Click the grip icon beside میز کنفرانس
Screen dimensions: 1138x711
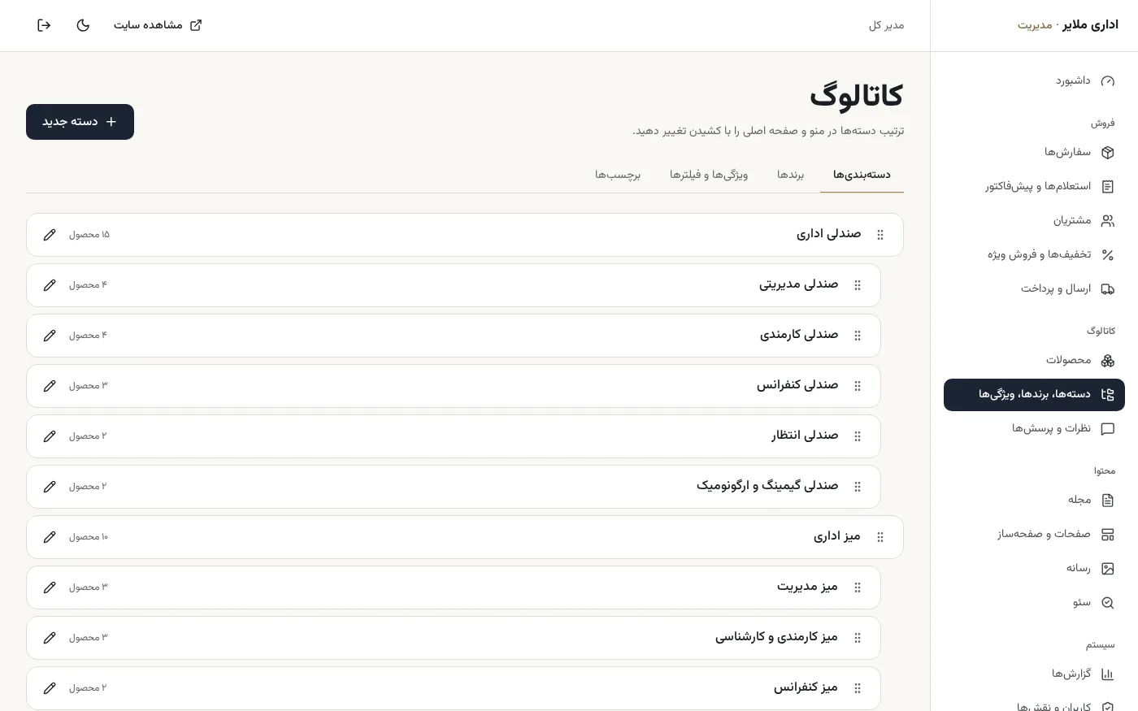[858, 688]
